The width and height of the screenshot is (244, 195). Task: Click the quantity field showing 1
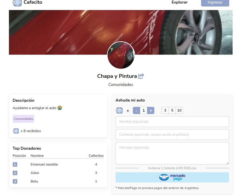click(144, 110)
